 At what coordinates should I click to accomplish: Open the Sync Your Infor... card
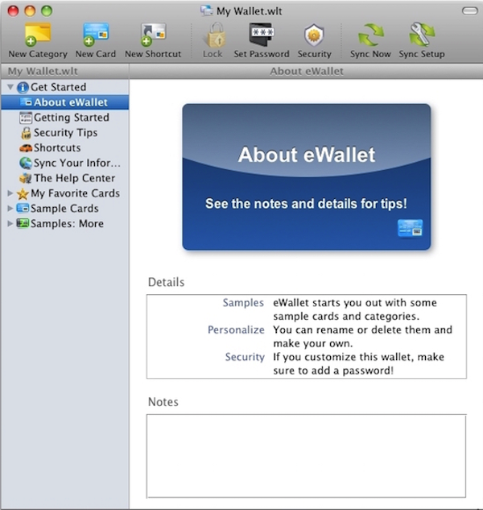tap(64, 163)
